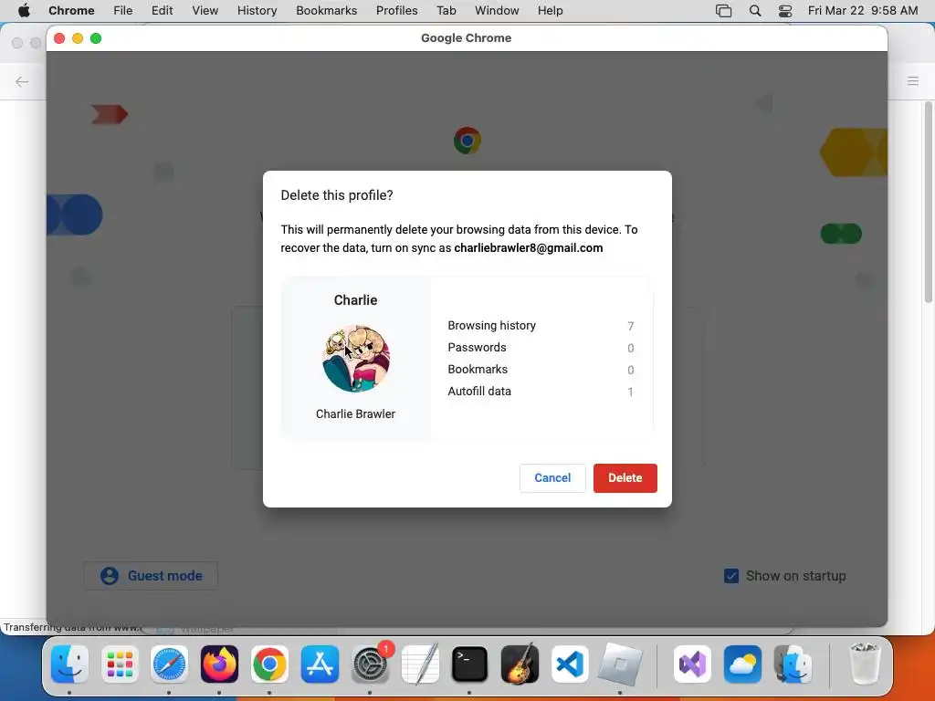This screenshot has width=935, height=701.
Task: Open the Chrome application menu
Action: 71,11
